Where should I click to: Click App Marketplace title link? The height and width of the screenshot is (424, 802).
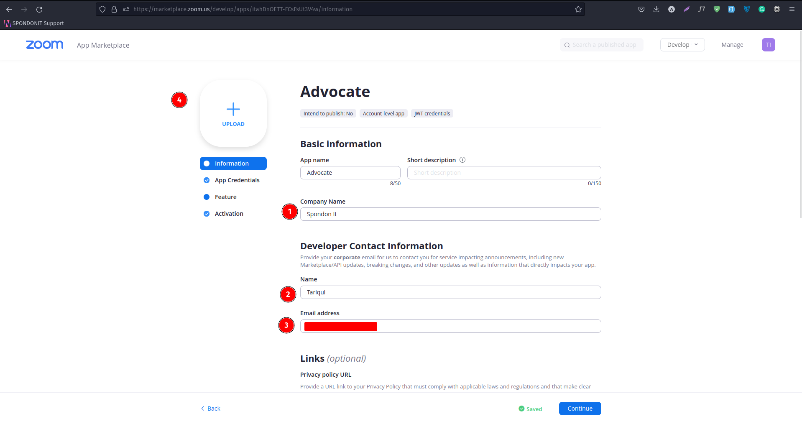pos(103,45)
